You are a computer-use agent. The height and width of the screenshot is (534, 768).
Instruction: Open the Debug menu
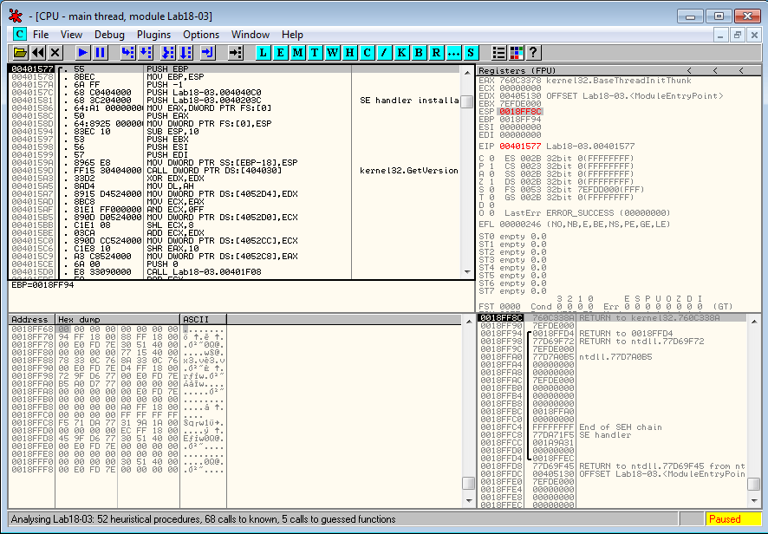tap(109, 35)
